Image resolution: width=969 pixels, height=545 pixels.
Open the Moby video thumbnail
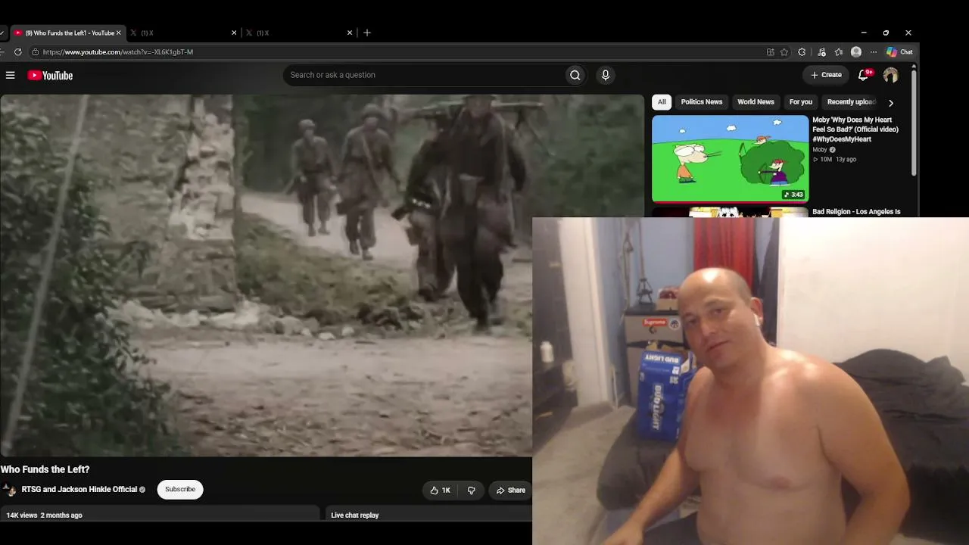[x=731, y=159]
